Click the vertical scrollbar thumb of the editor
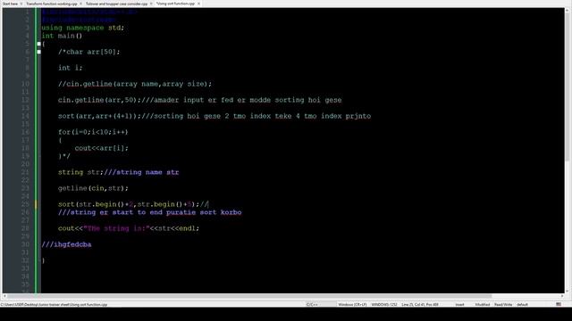 [568, 87]
